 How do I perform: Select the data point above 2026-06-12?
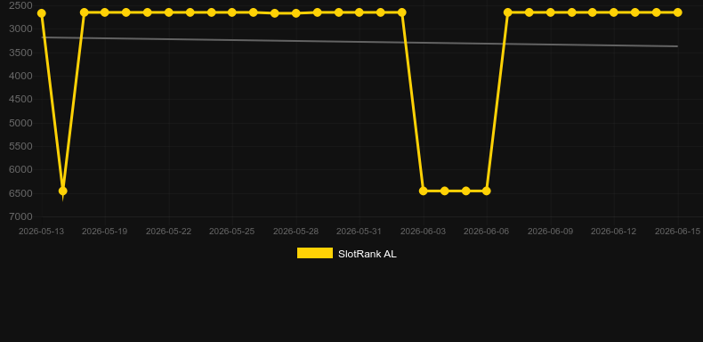click(x=614, y=12)
